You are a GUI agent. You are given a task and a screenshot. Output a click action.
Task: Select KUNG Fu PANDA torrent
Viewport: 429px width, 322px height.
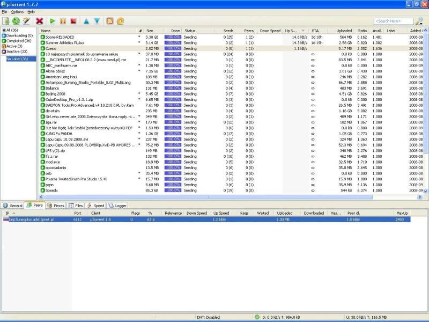(x=232, y=134)
